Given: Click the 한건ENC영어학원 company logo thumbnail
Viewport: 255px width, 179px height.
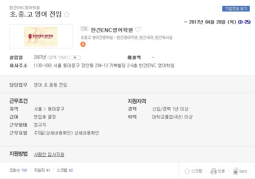Looking at the screenshot, I should (x=41, y=36).
